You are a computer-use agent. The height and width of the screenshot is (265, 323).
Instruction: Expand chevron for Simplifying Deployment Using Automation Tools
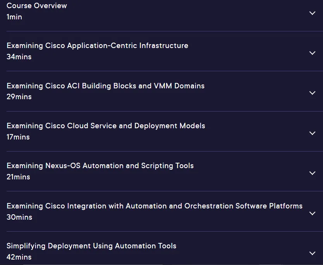(312, 253)
